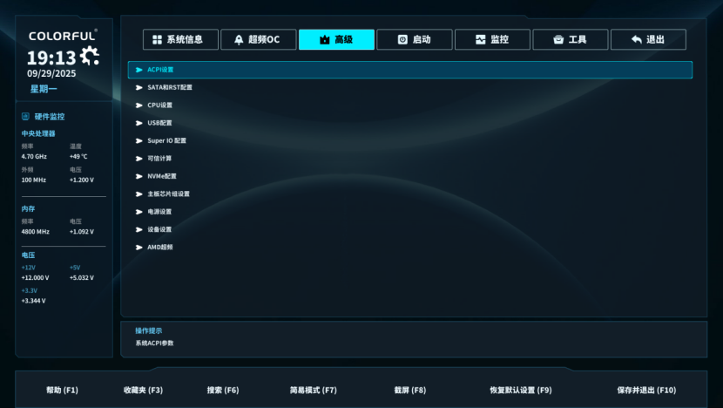Click the gear icon beside the clock

tap(89, 58)
